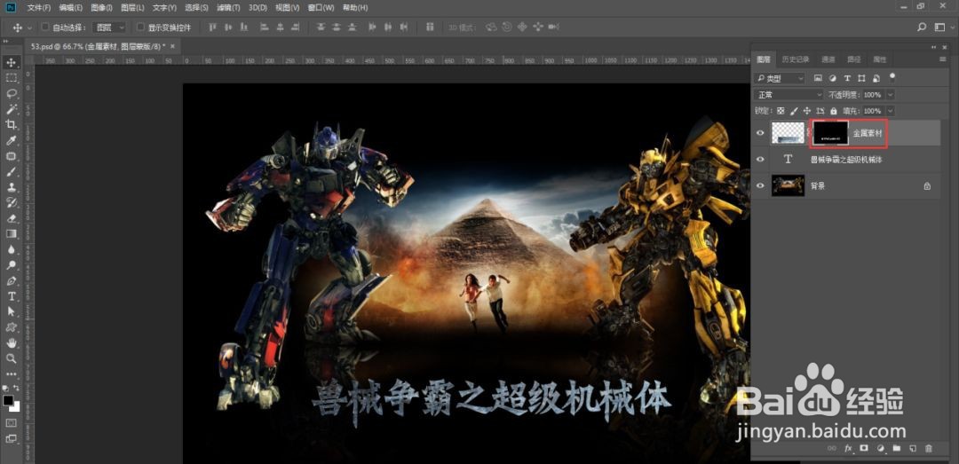Select the Hand tool
959x464 pixels.
coord(11,343)
